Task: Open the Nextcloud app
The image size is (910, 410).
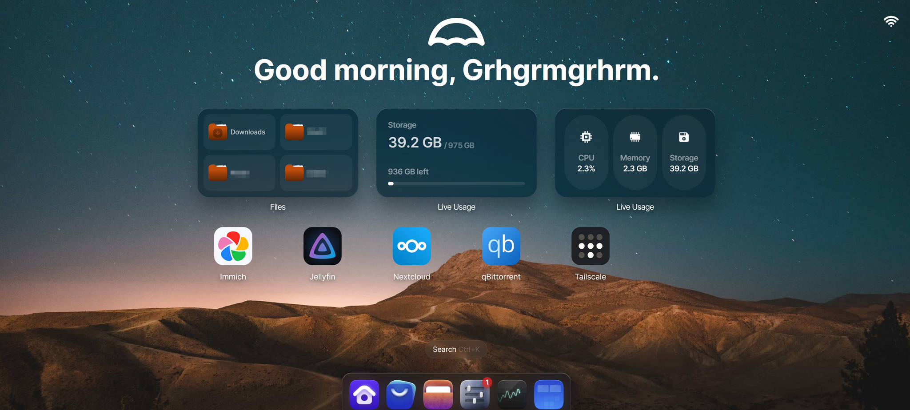Action: [411, 246]
